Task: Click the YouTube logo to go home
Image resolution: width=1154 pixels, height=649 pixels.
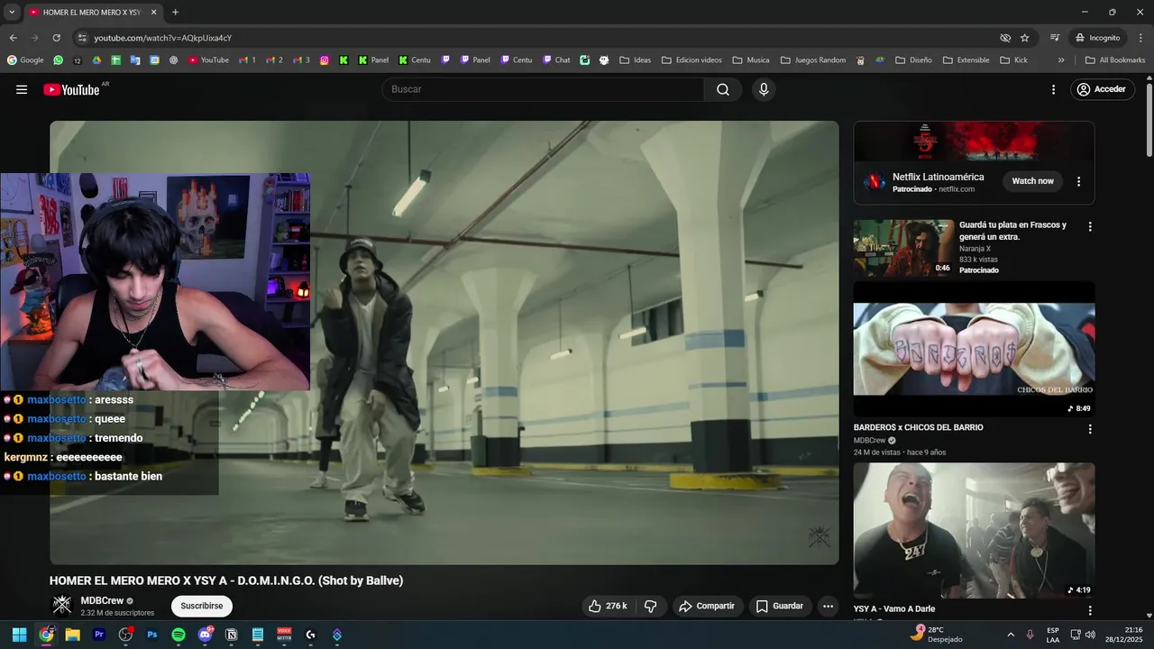Action: pyautogui.click(x=72, y=89)
